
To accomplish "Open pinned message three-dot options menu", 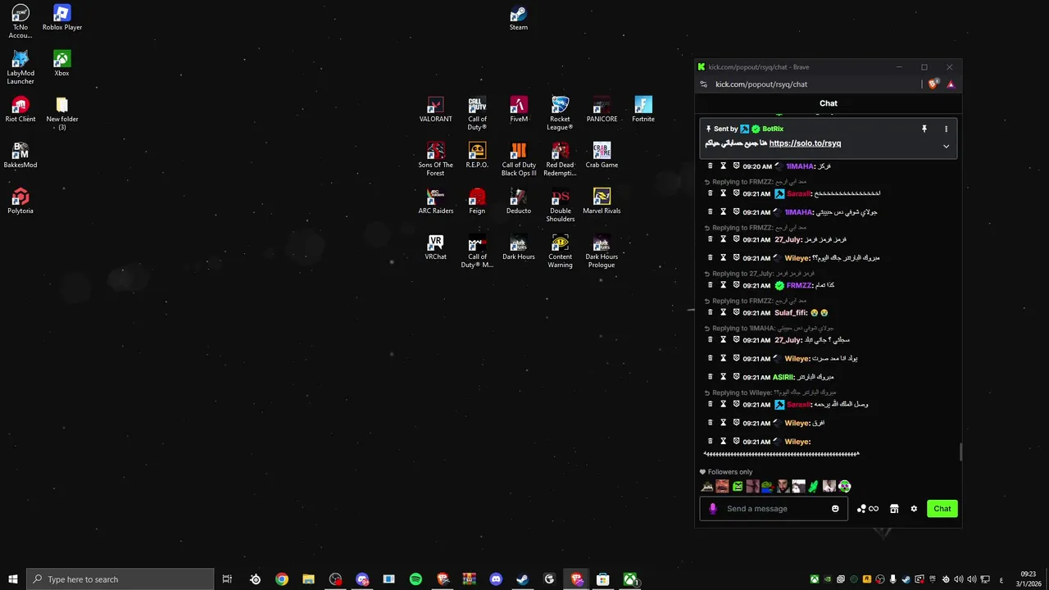I will click(x=946, y=129).
